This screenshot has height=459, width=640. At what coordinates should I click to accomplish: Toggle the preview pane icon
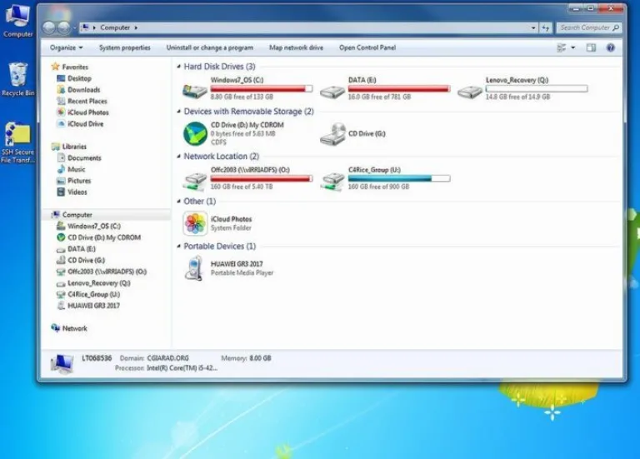(x=591, y=47)
